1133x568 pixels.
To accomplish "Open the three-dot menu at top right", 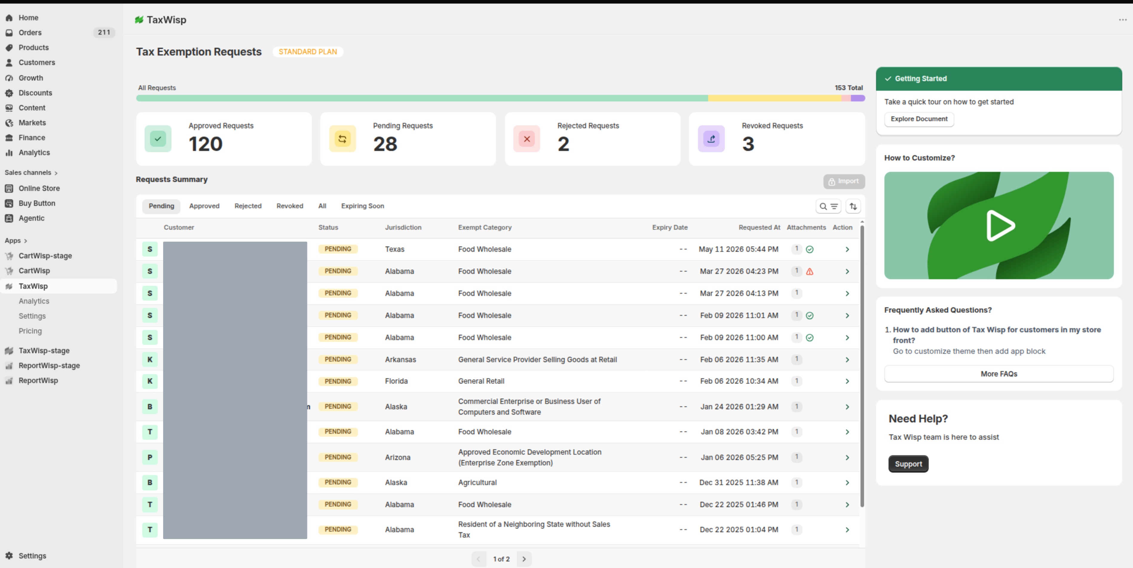I will 1123,20.
